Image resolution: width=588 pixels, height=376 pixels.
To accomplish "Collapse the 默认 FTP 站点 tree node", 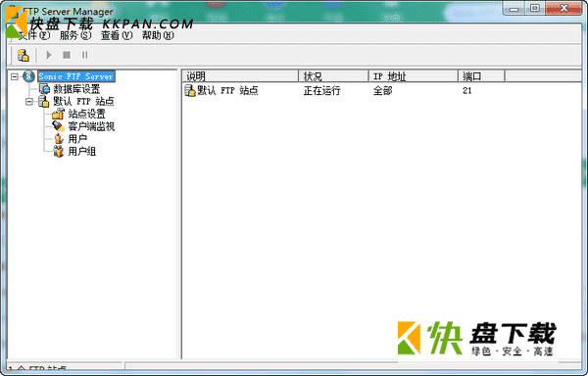I will (x=29, y=102).
